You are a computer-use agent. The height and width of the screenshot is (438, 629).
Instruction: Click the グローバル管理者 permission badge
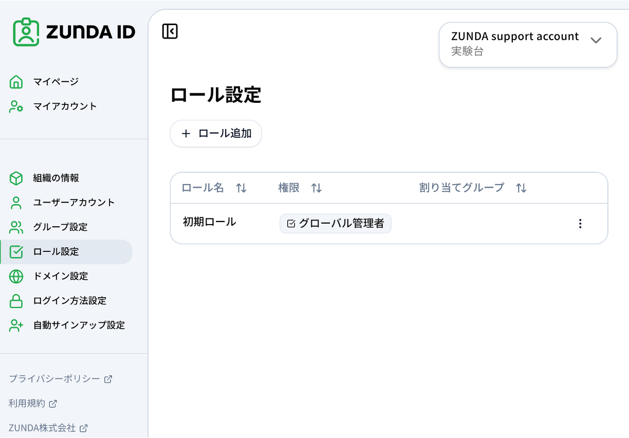pos(335,223)
